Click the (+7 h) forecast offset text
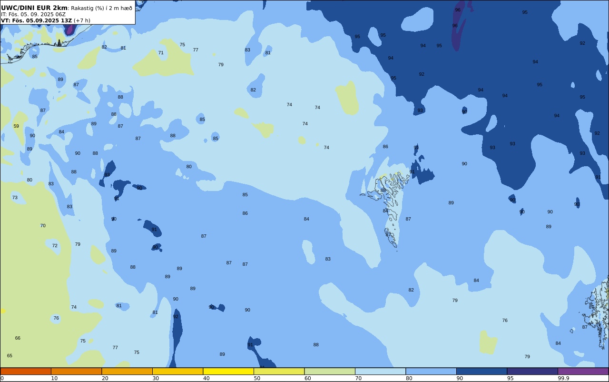This screenshot has height=382, width=609. point(82,20)
